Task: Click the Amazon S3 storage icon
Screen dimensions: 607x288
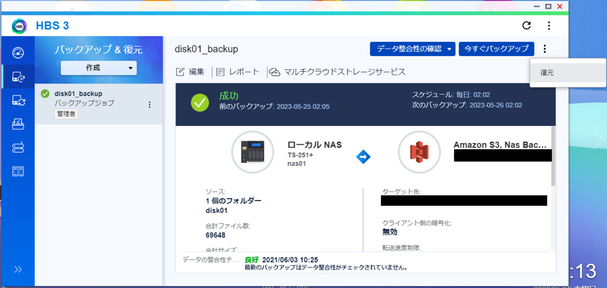Action: point(419,152)
